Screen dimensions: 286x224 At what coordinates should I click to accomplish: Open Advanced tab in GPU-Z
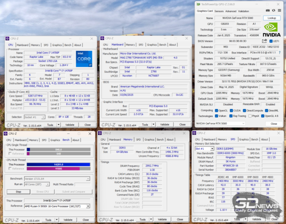tap(231, 11)
